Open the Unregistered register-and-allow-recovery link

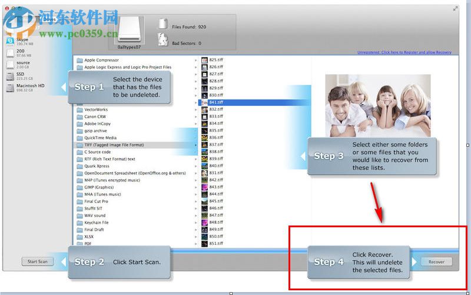[x=404, y=52]
